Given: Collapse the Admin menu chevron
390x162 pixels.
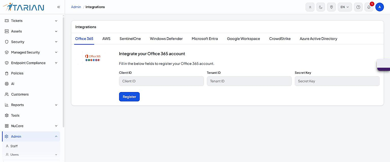Looking at the screenshot, I should pyautogui.click(x=56, y=136).
